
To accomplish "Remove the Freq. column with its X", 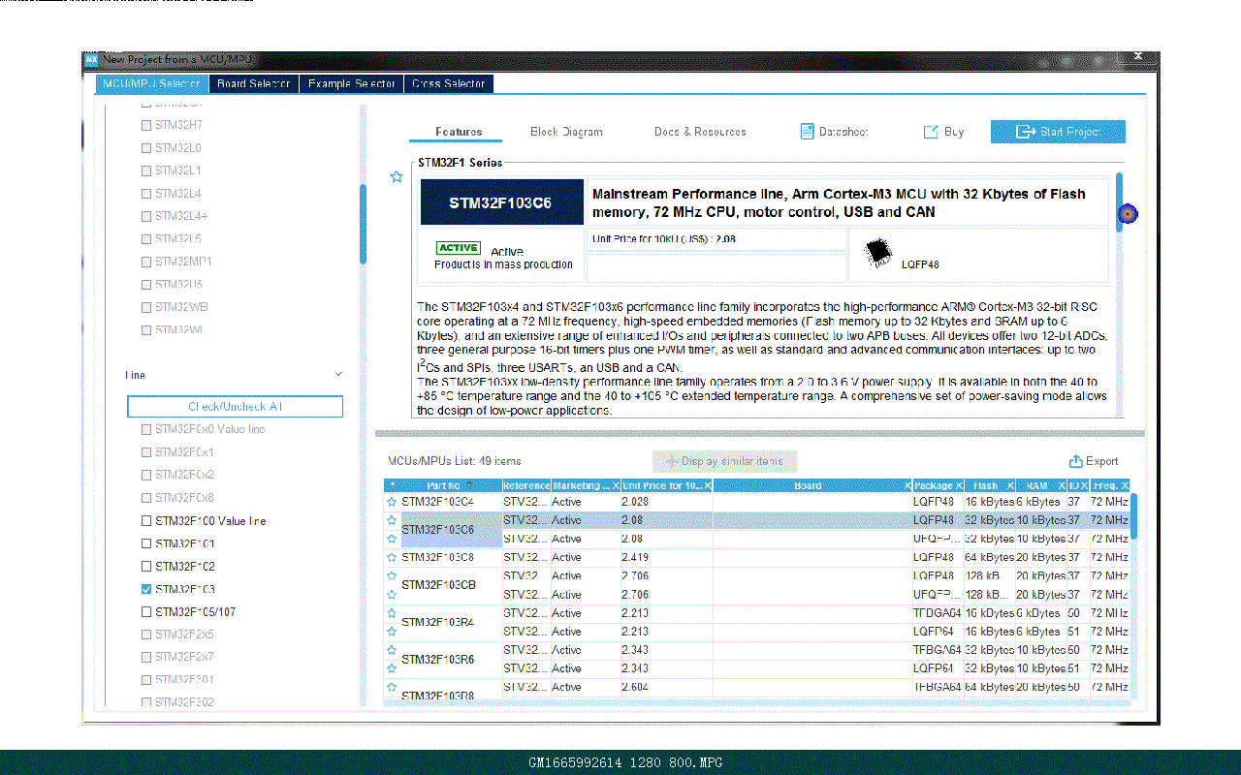I will point(1126,485).
